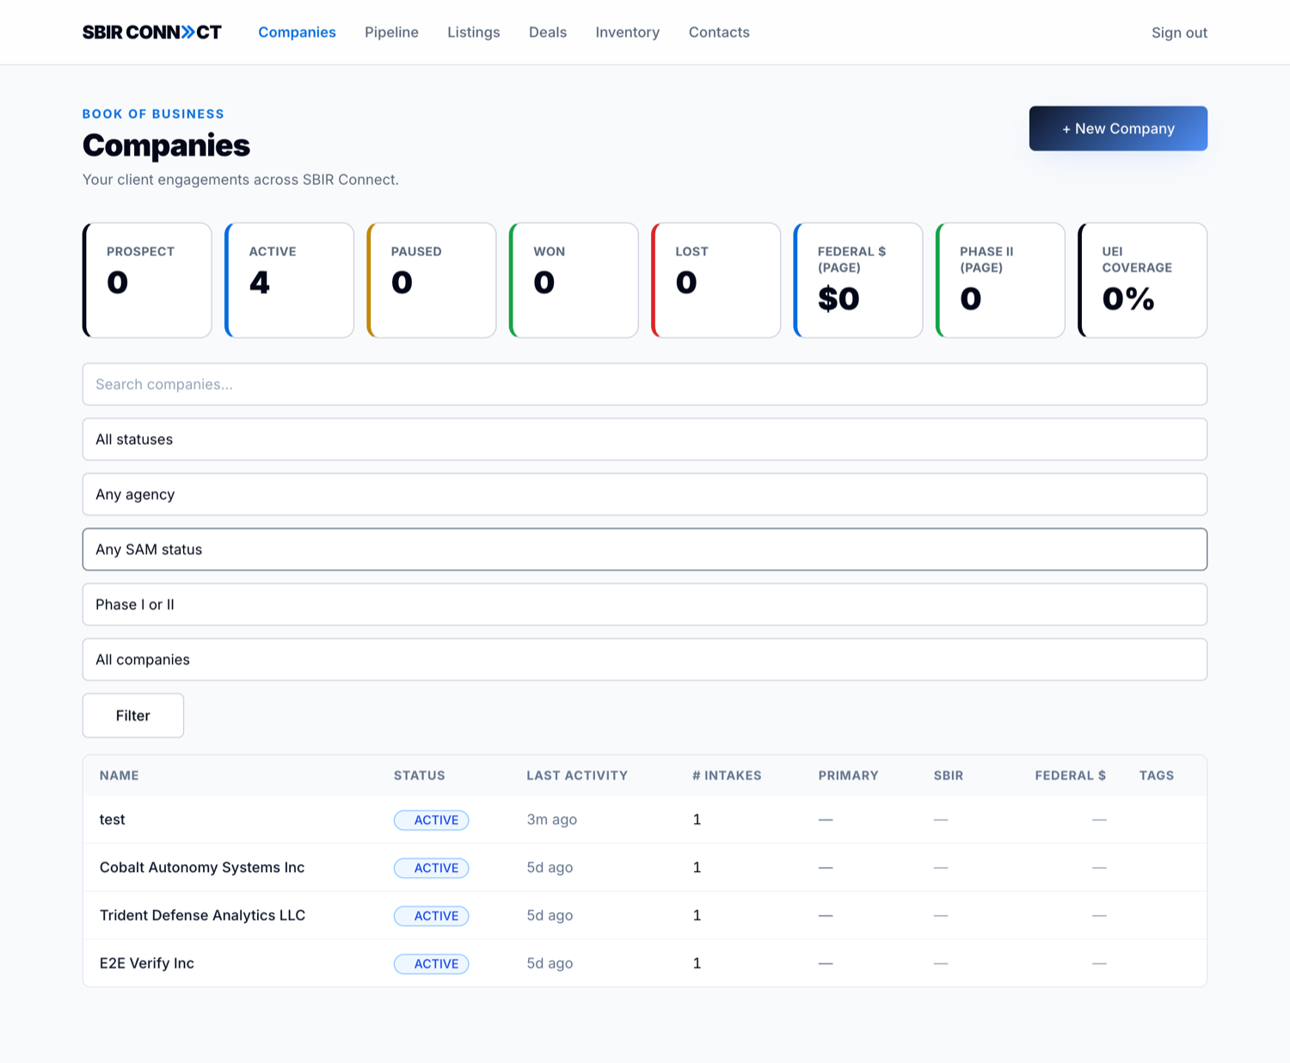This screenshot has width=1290, height=1063.
Task: Click '5d ago' in the Trident row
Action: click(x=550, y=915)
